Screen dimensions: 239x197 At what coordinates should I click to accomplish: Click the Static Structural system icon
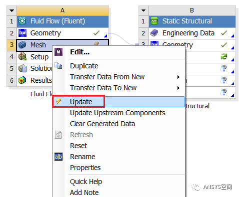[154, 21]
